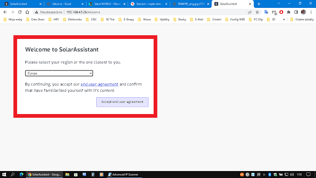
Task: Open the Warez bookmark folder
Action: click(144, 19)
